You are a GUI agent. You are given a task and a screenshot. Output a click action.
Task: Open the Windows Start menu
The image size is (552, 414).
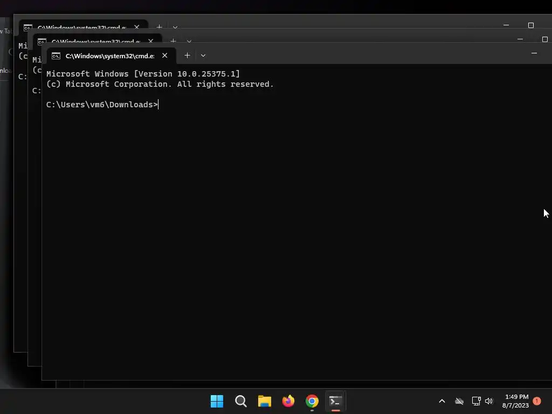point(217,401)
